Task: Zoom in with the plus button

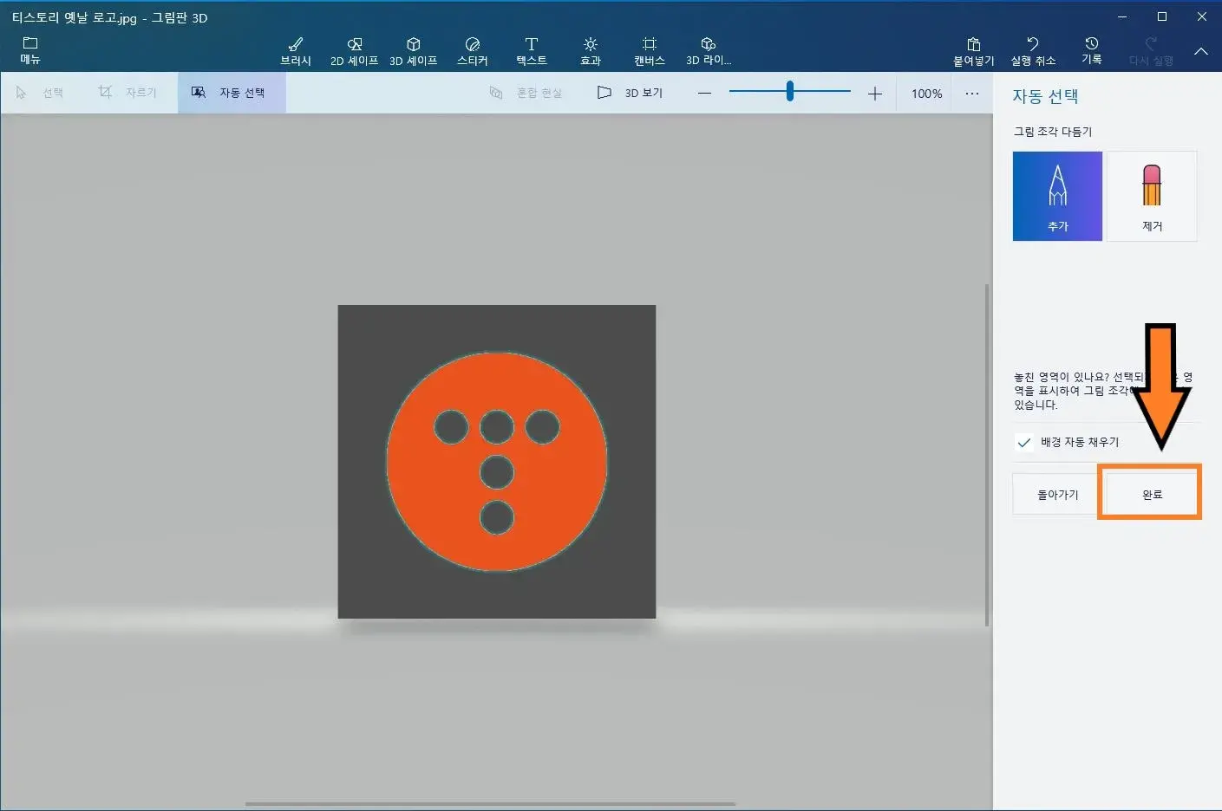Action: tap(874, 94)
